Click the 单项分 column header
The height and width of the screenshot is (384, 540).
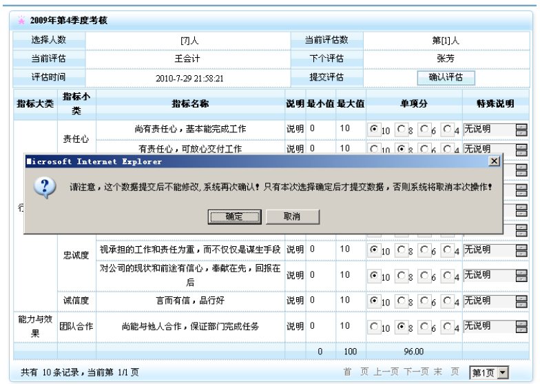point(414,103)
